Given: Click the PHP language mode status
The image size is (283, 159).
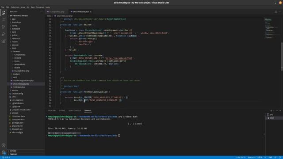Looking at the screenshot, I should click(270, 157).
